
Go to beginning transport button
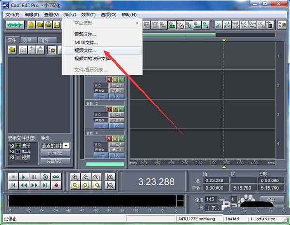click(13, 185)
